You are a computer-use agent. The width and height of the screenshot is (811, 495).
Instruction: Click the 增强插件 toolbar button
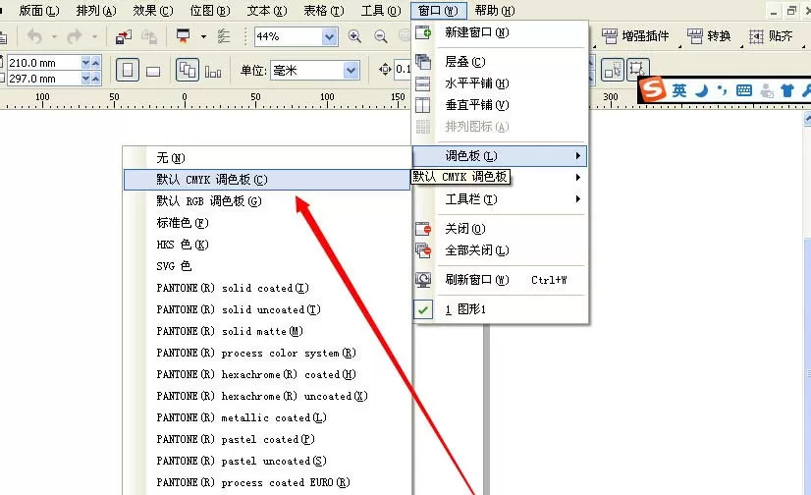[x=635, y=36]
